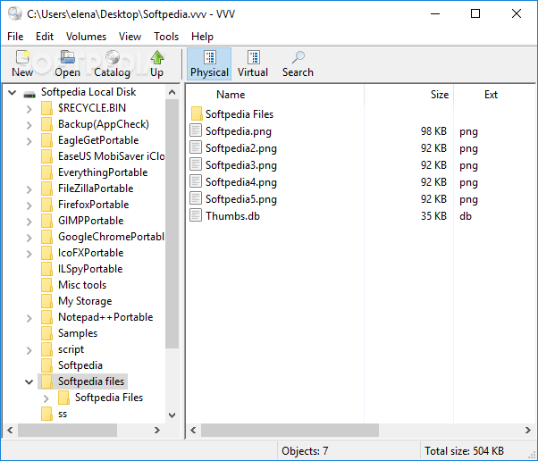This screenshot has height=461, width=538.
Task: Click the tree vertical scrollbar thumb
Action: (x=172, y=223)
